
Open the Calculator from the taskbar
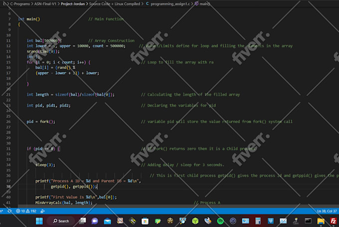point(258,221)
